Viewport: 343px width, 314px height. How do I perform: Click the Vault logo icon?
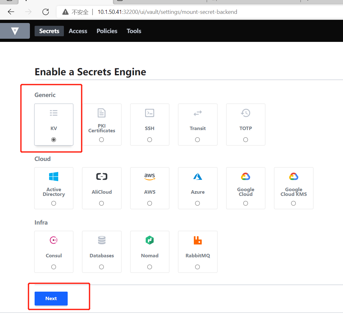15,31
